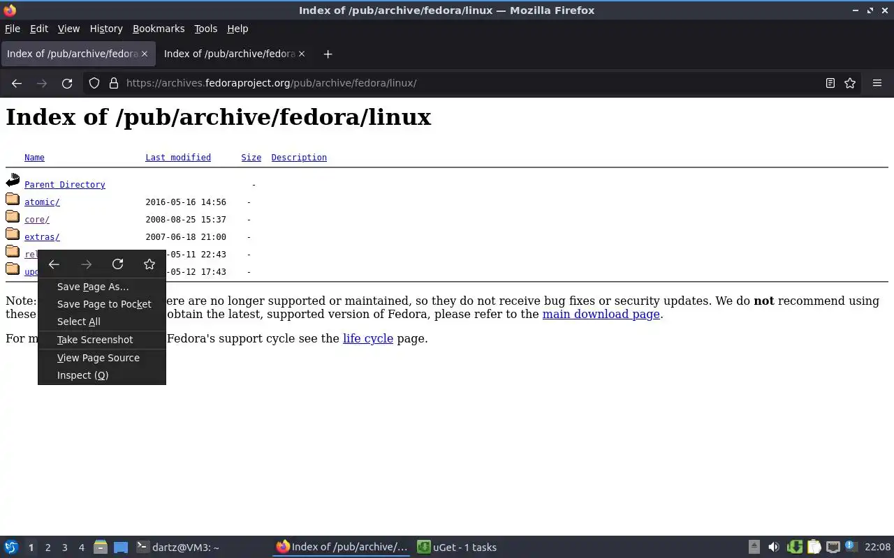Open the extras/ directory link

42,237
